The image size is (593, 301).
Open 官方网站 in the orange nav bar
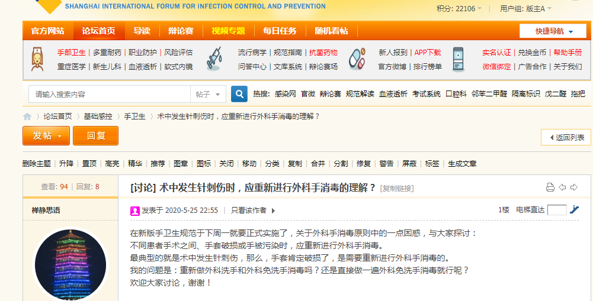[47, 31]
